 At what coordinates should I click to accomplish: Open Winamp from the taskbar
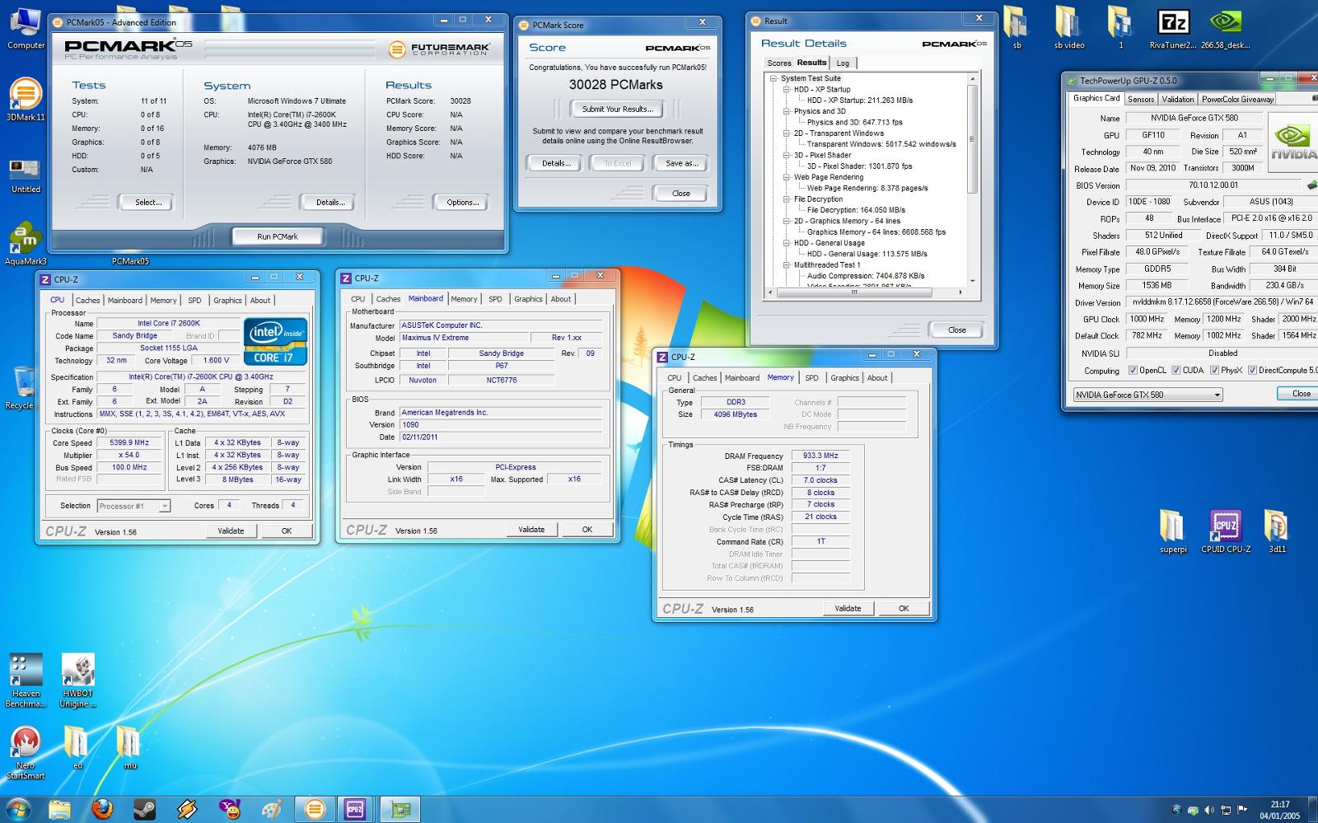pos(187,810)
